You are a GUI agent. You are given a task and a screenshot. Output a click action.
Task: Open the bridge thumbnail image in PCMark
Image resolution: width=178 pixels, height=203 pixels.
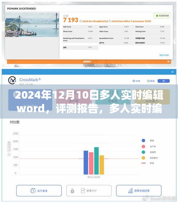32,25
